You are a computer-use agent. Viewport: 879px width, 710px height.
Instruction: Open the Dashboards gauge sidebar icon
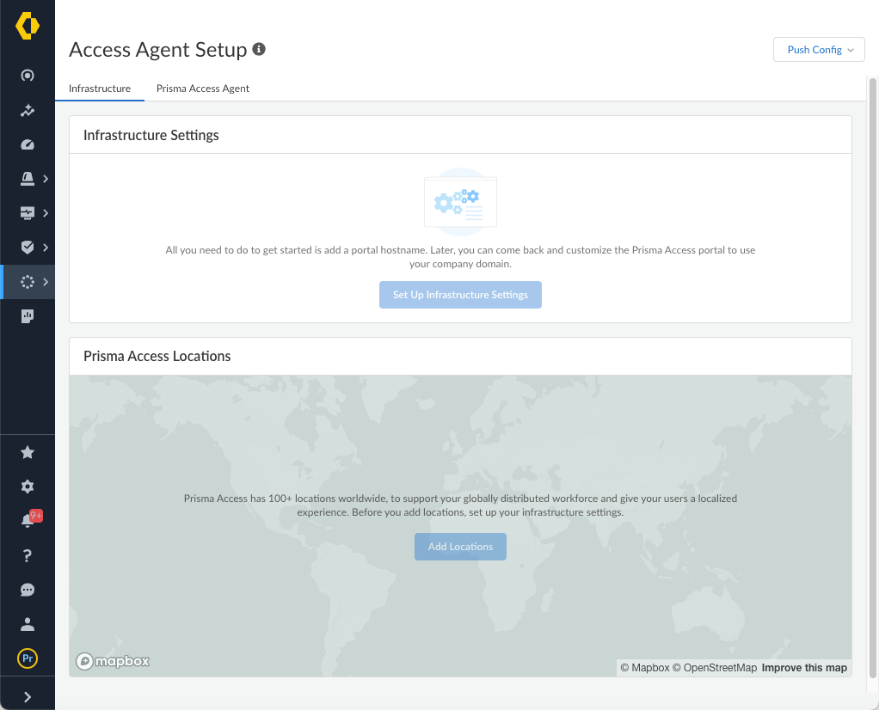pyautogui.click(x=27, y=144)
